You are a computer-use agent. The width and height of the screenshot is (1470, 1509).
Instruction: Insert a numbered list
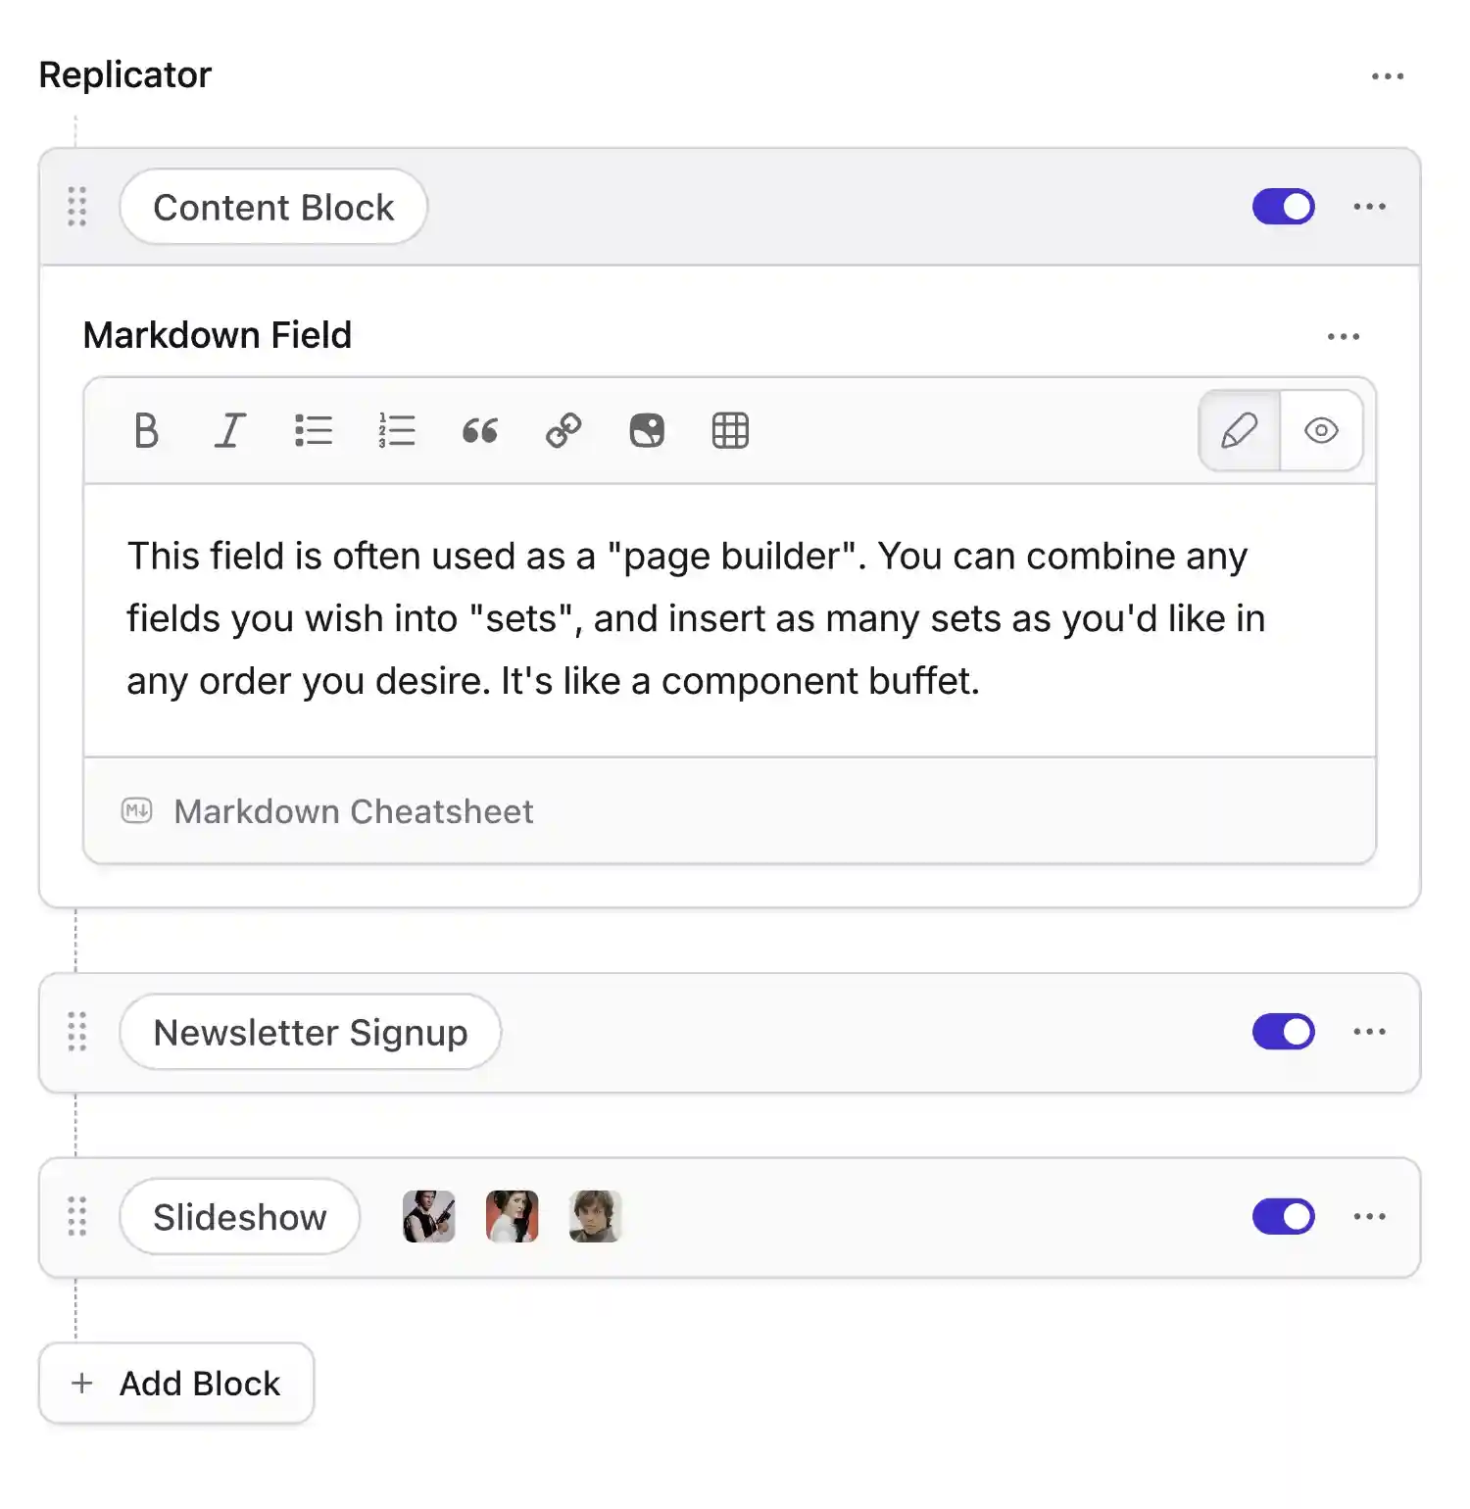click(x=396, y=430)
